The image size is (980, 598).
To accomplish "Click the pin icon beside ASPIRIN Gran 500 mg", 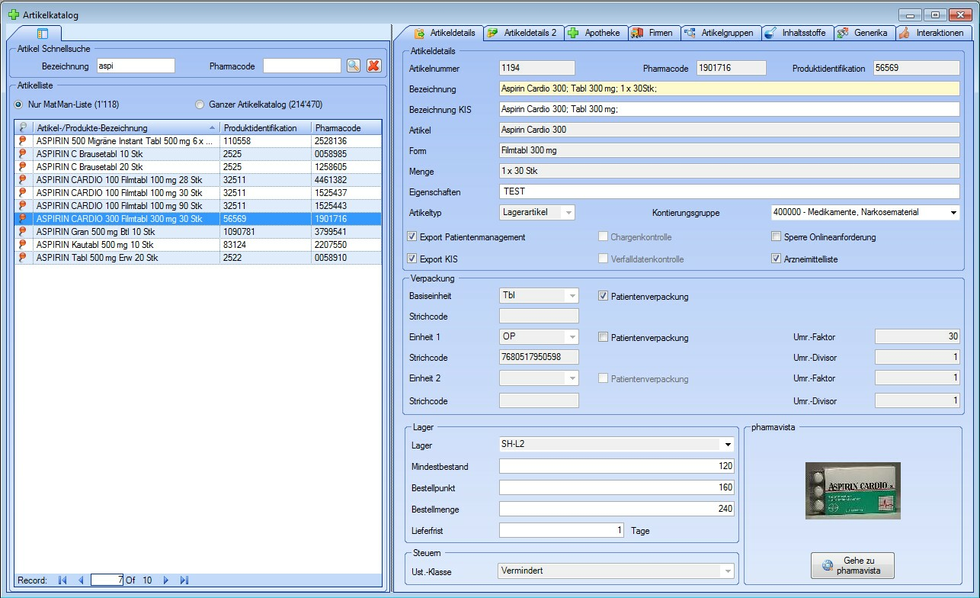I will pos(23,232).
